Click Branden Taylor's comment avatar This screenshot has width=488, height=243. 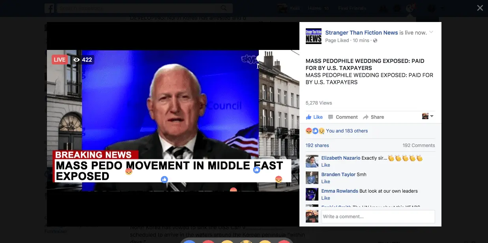(312, 178)
